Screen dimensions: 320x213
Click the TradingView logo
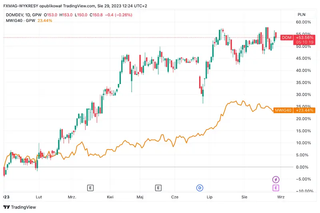pos(20,207)
